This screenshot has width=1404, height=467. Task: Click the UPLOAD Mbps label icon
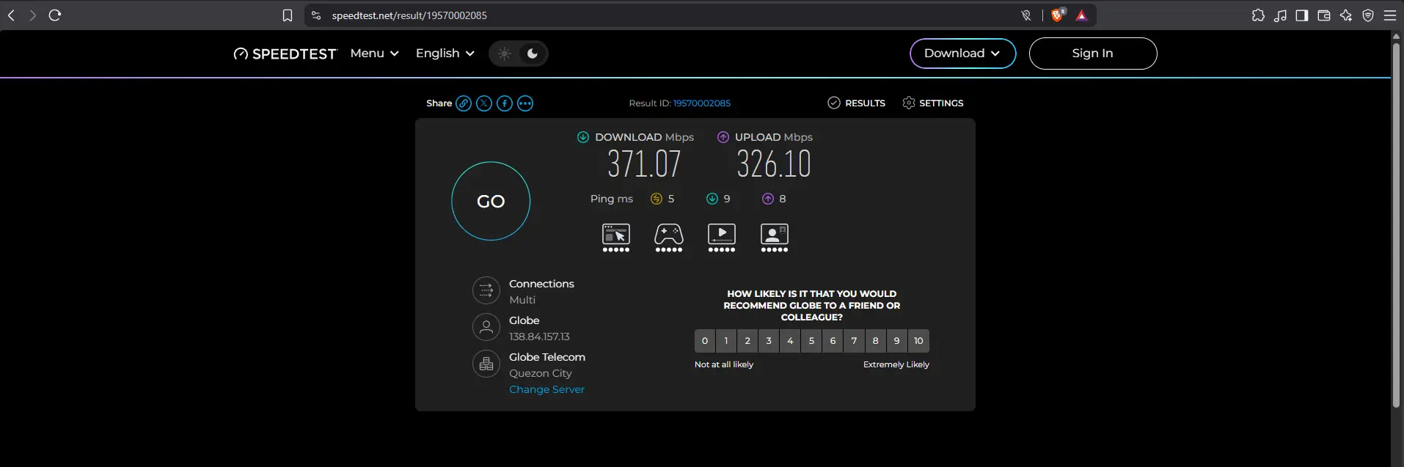[723, 137]
